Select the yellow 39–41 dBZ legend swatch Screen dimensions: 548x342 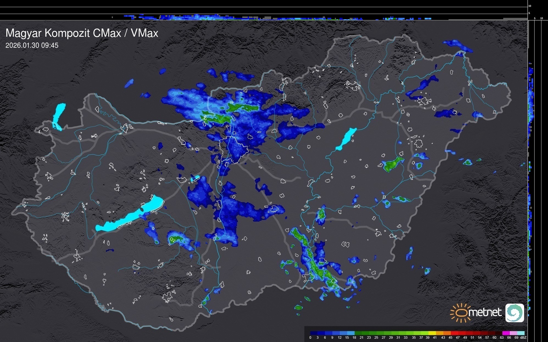point(432,333)
